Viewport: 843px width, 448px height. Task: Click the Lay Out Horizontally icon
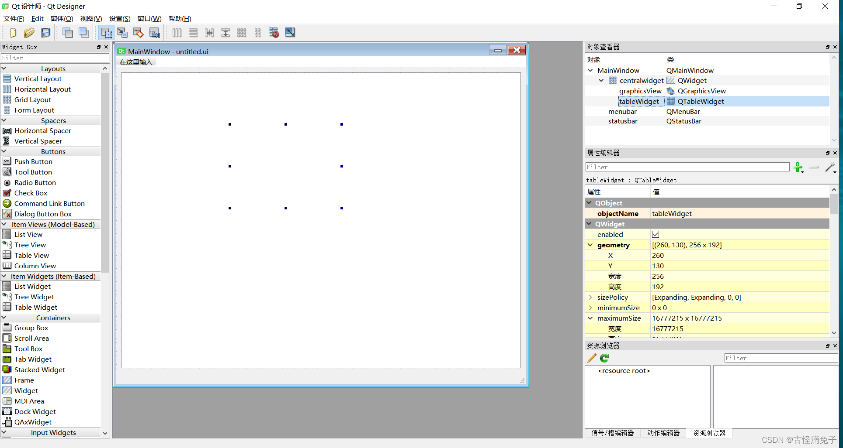coord(177,32)
